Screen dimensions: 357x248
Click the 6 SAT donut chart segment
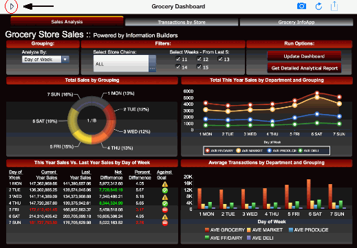point(73,121)
